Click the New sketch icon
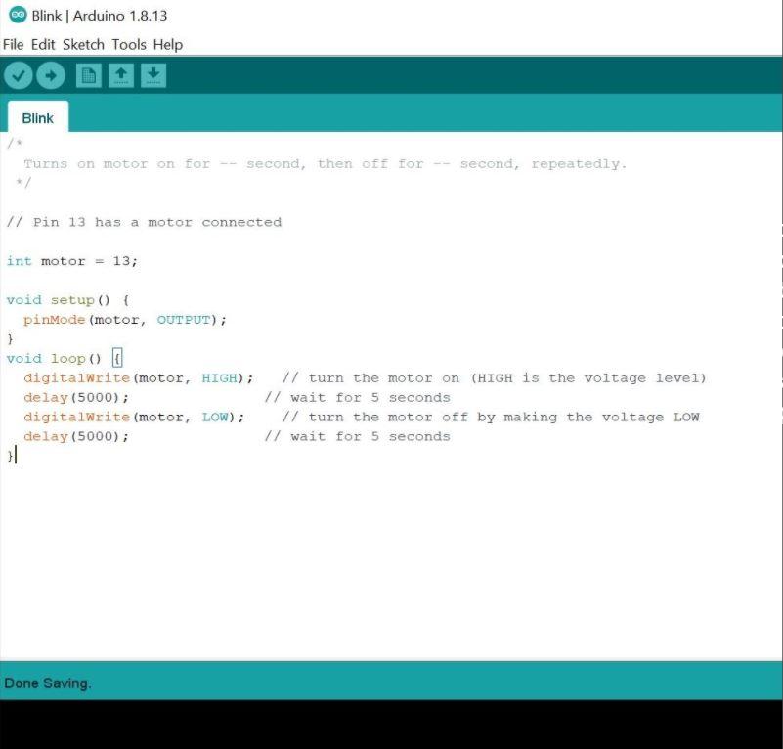 click(88, 74)
